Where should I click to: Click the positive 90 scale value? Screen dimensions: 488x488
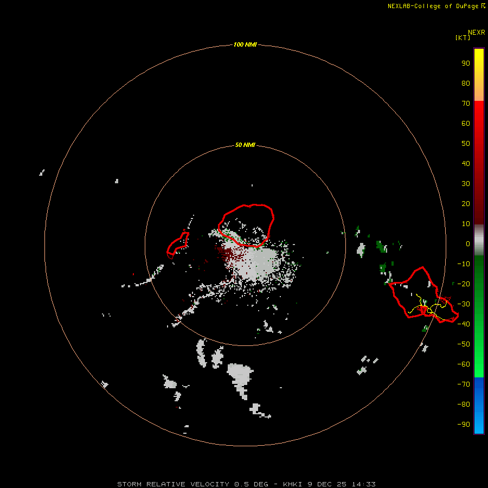[x=466, y=63]
